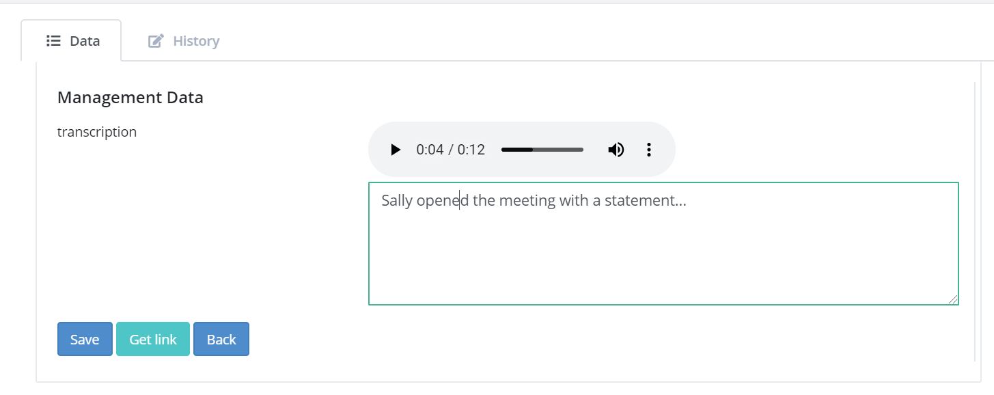Select the Data tab
The width and height of the screenshot is (994, 395).
tap(71, 40)
